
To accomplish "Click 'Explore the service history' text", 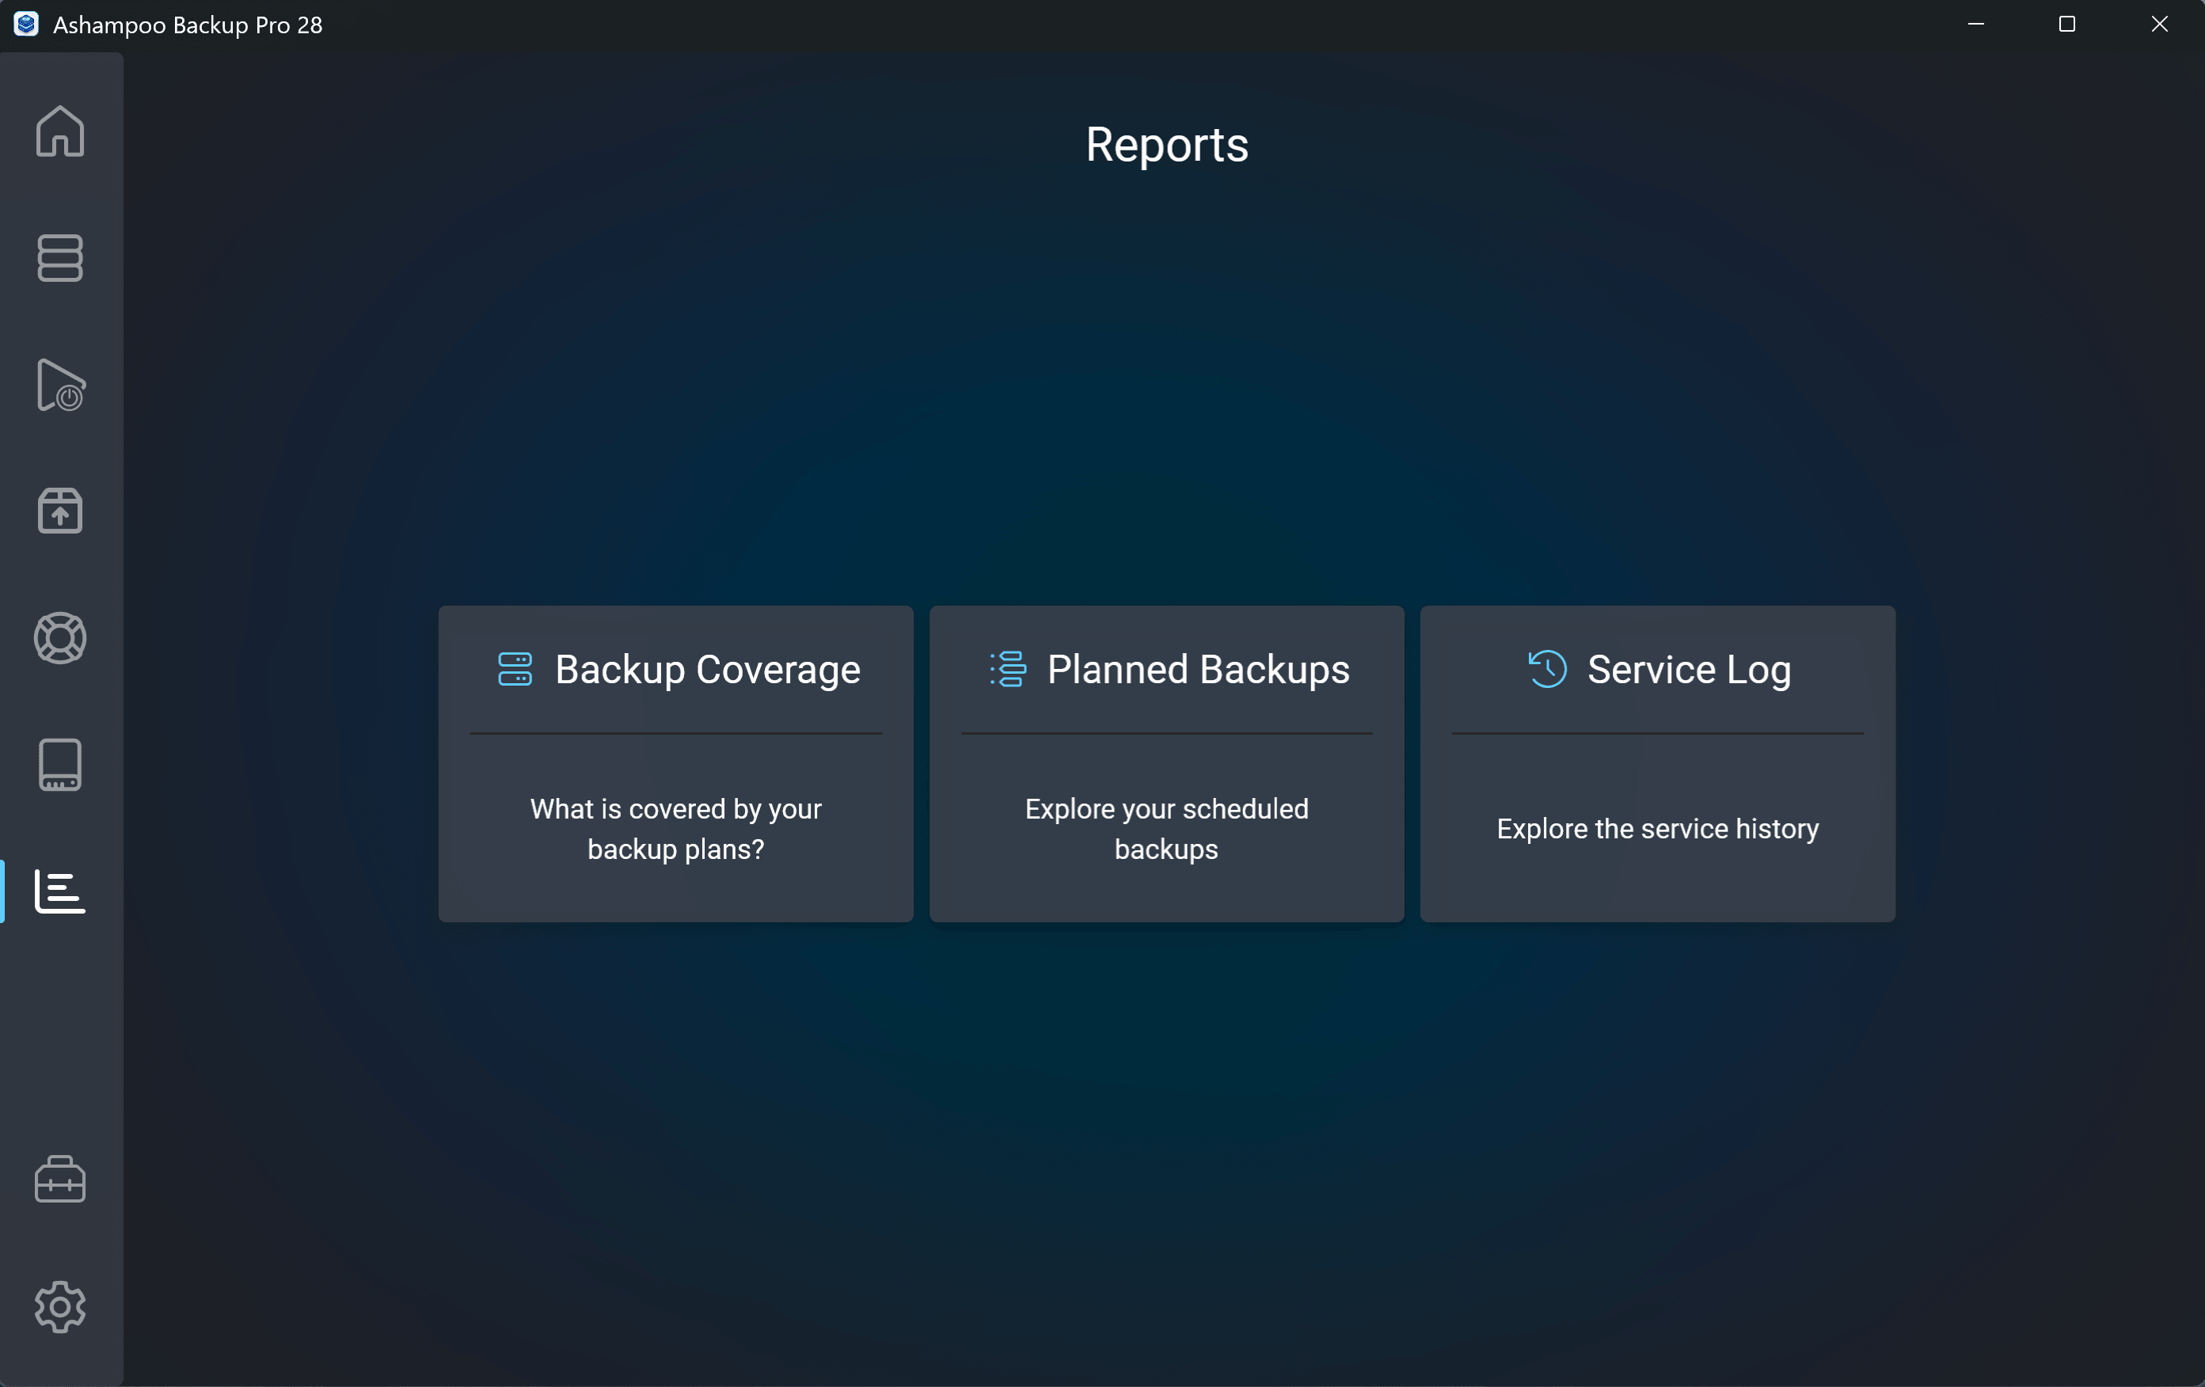I will click(x=1657, y=829).
